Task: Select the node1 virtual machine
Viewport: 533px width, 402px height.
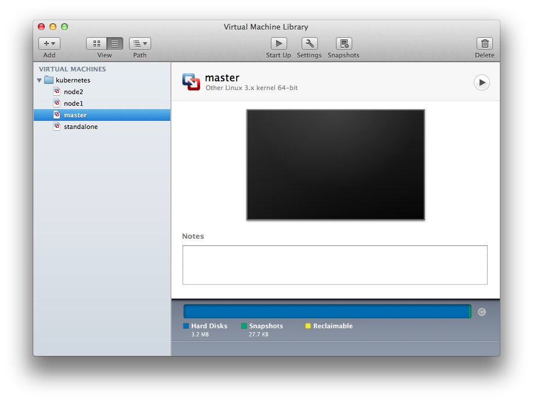Action: tap(102, 103)
